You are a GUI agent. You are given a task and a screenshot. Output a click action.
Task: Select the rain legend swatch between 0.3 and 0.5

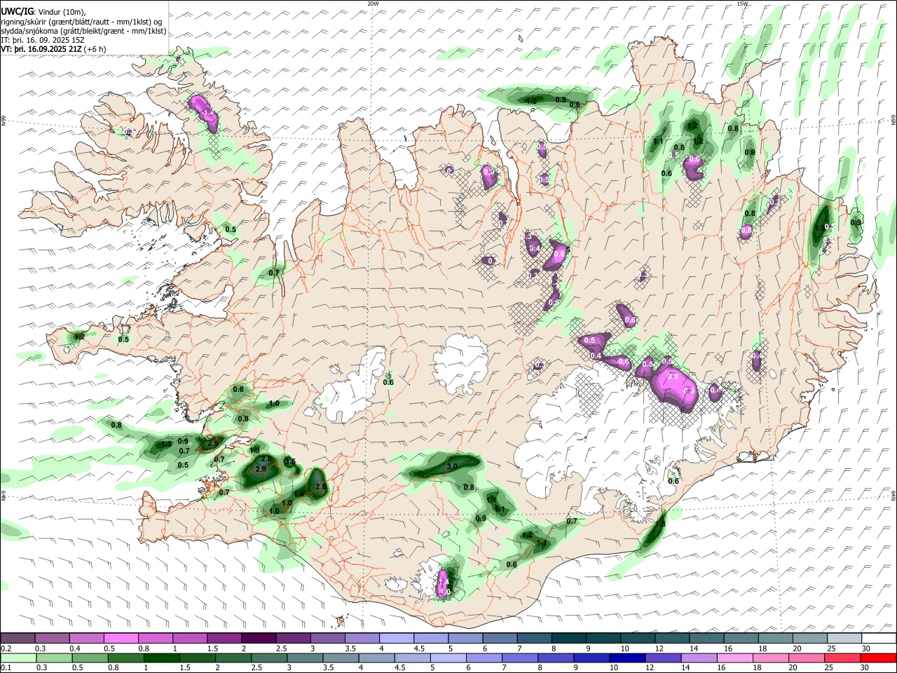pos(54,658)
